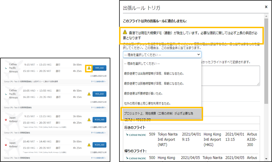The image size is (272, 162).
Task: Click the '21:35 HND' return arrival time
Action: (46, 97)
